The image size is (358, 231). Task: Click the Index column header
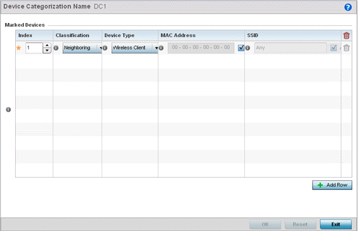(x=34, y=36)
